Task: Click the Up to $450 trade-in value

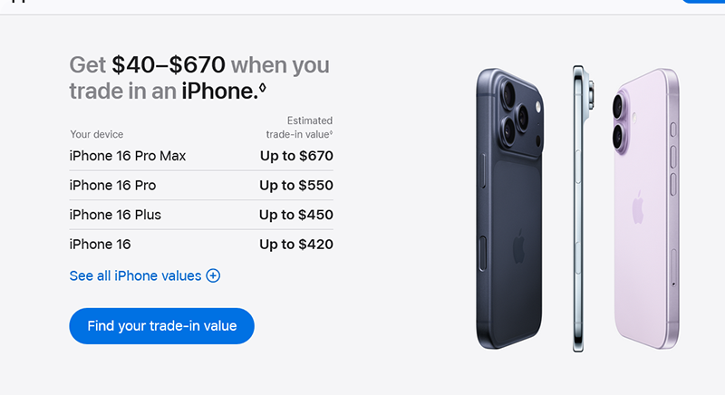Action: click(296, 215)
